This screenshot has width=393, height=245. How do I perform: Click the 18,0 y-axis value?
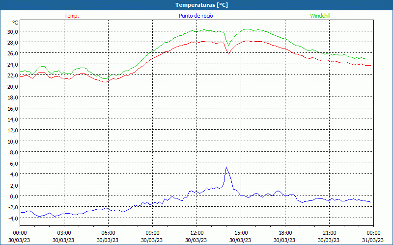click(x=13, y=98)
